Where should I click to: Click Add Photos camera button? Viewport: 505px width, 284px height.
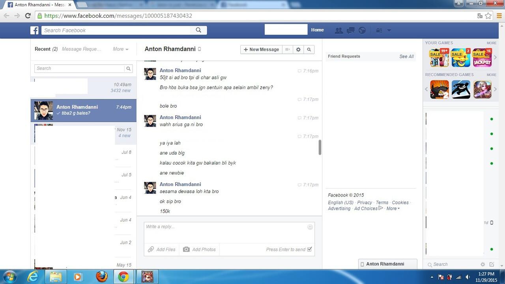click(x=199, y=249)
